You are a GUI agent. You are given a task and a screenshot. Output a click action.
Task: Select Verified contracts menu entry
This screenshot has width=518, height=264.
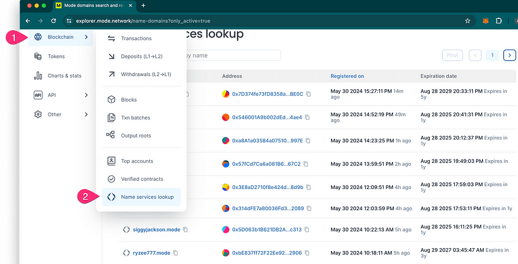tap(141, 179)
